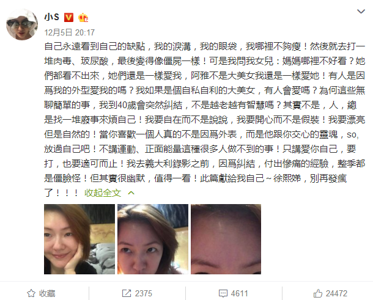Image resolution: width=373 pixels, height=300 pixels.
Task: Click the repost share arrow icon
Action: [x=127, y=293]
